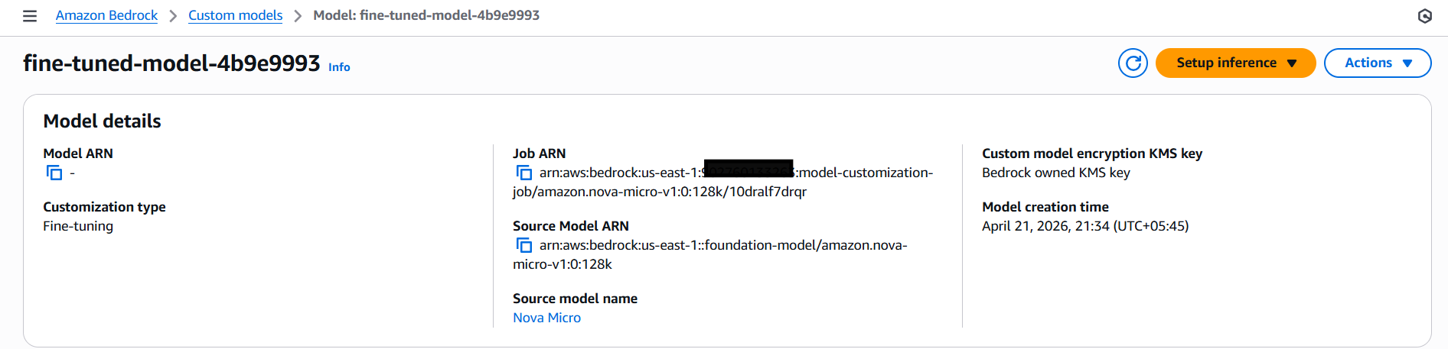Viewport: 1448px width, 349px height.
Task: Go to Amazon Bedrock breadcrumb
Action: point(106,15)
